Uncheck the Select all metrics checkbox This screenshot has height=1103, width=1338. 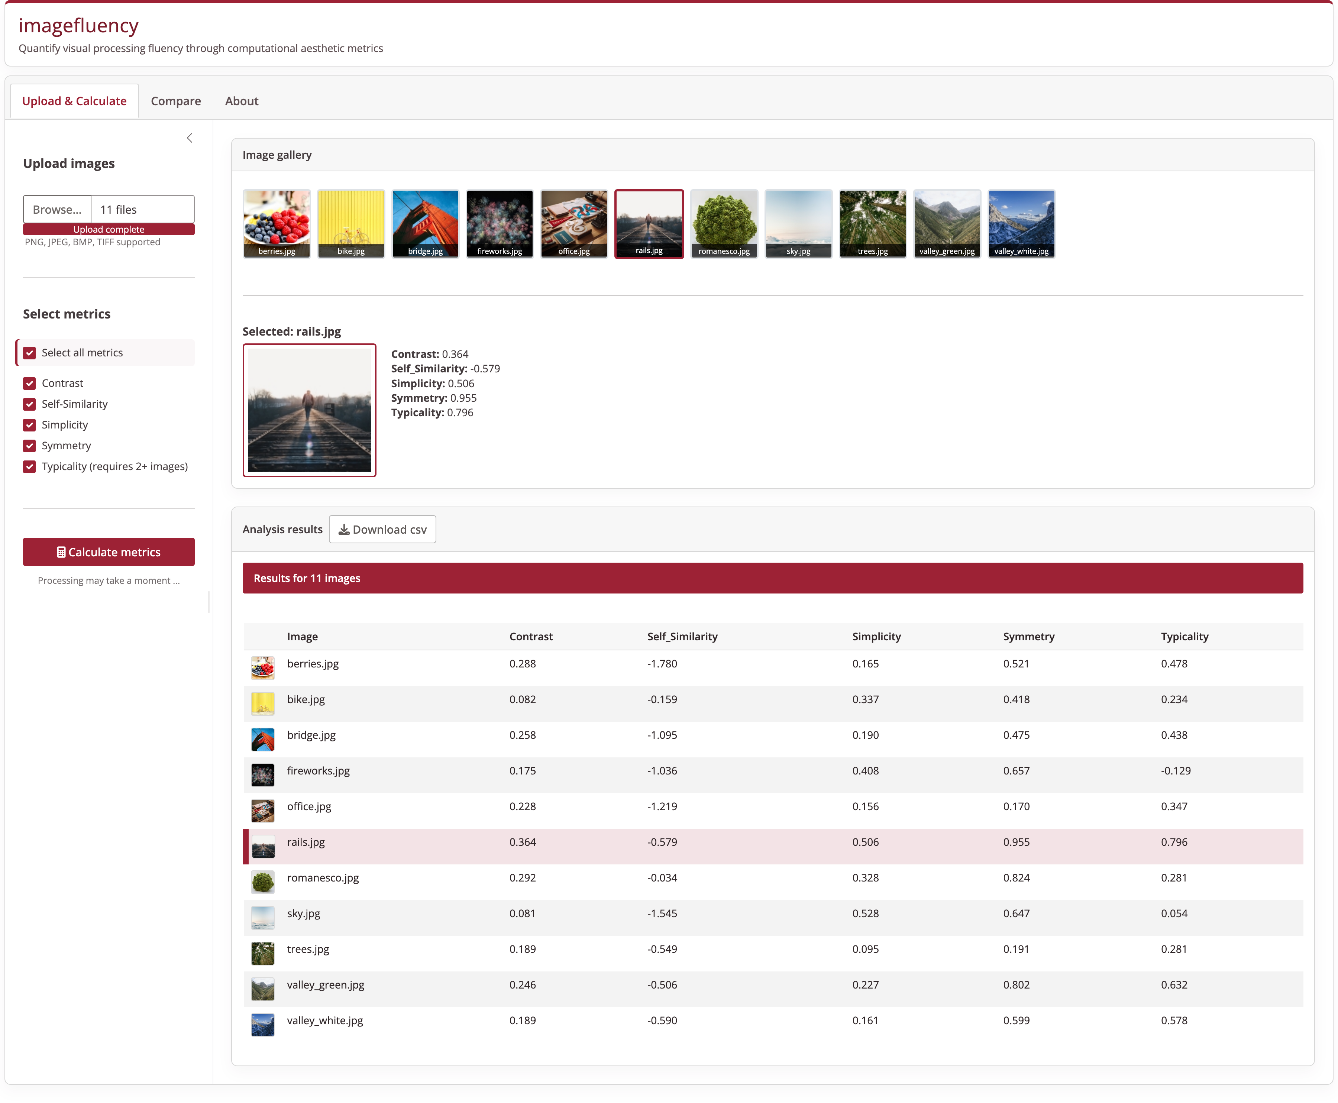(x=29, y=352)
